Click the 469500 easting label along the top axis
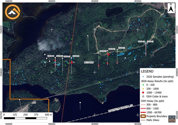 click(138, 1)
